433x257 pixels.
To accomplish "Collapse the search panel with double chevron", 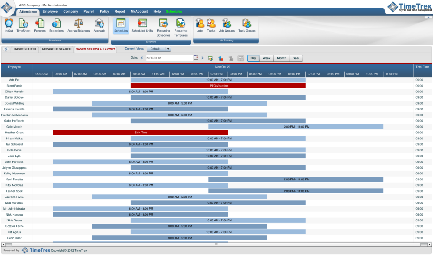I will pyautogui.click(x=5, y=49).
